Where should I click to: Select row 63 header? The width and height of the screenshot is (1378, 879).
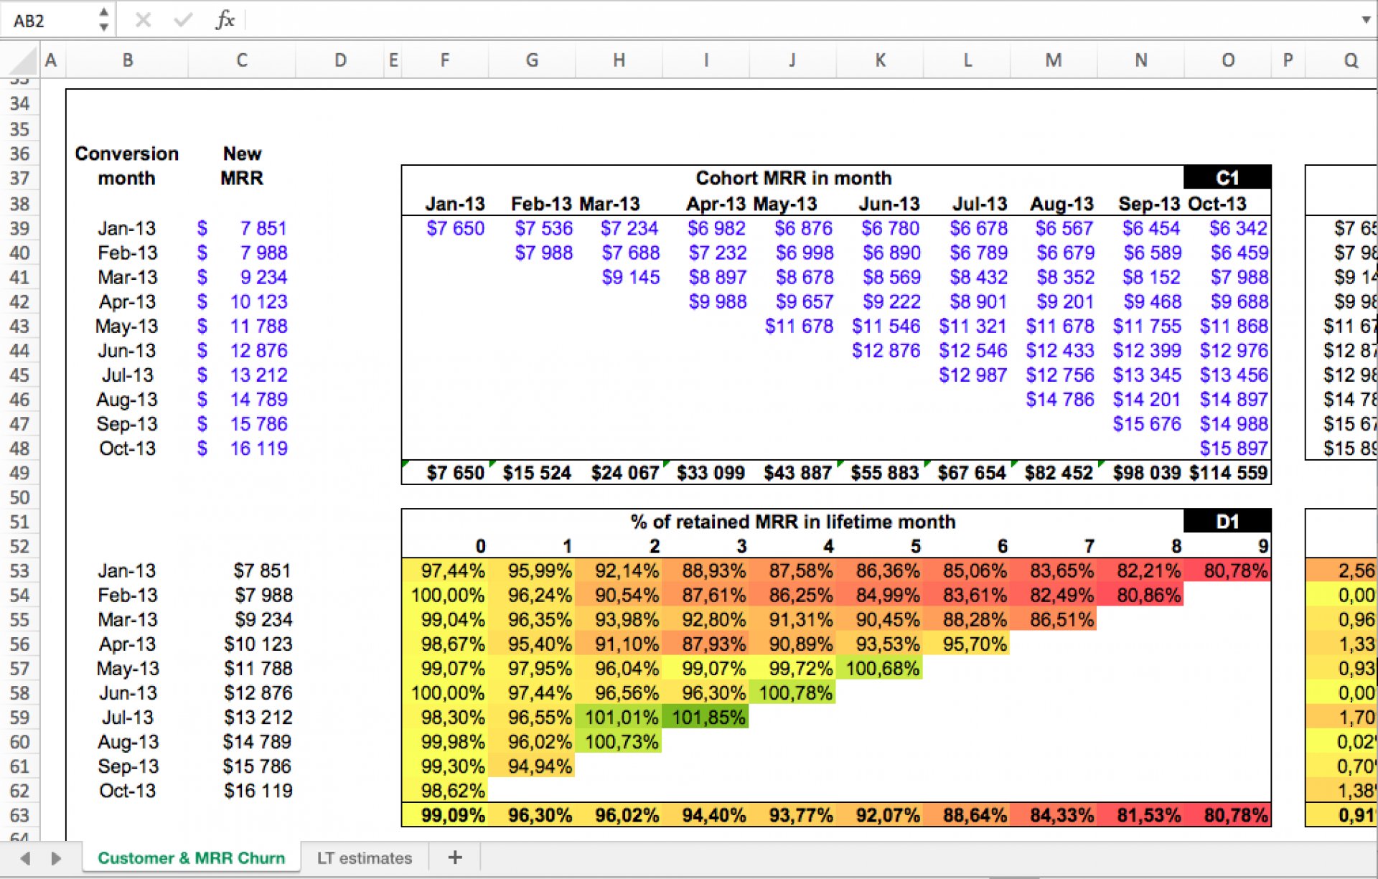pyautogui.click(x=19, y=815)
